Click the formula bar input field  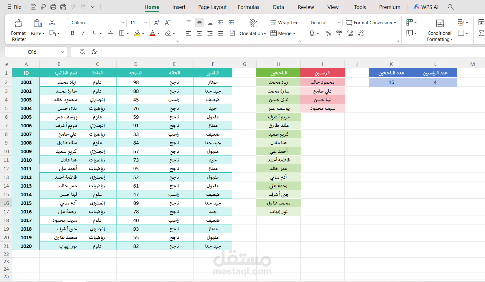tap(293, 52)
